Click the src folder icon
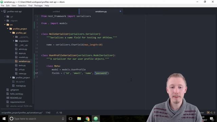The height and width of the screenshot is (122, 217). click(x=8, y=25)
